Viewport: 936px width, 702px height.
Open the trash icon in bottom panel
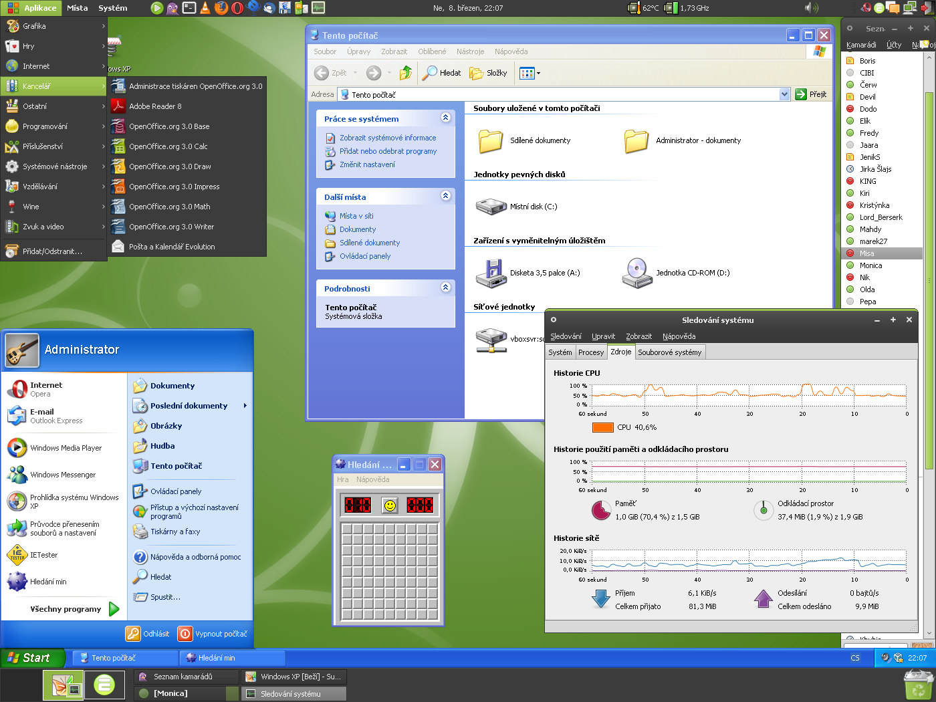coord(918,685)
